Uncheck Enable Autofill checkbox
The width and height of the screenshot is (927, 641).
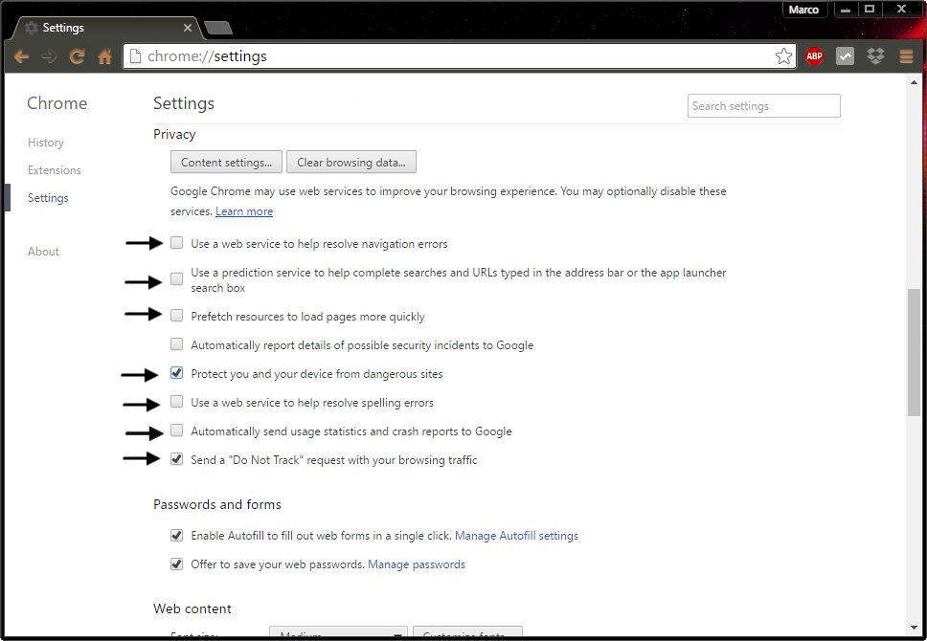[x=177, y=535]
